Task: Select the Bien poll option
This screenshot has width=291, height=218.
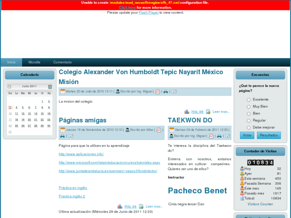Action: pyautogui.click(x=249, y=114)
